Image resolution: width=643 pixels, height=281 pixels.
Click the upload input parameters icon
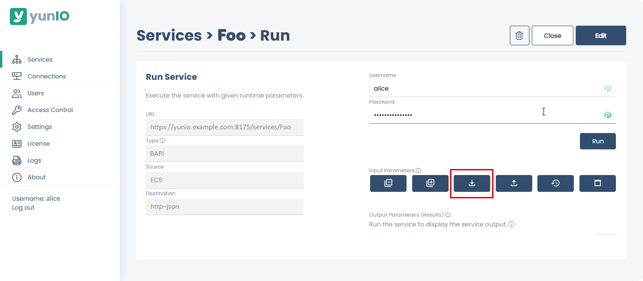[514, 183]
